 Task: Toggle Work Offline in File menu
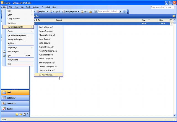point(18,60)
